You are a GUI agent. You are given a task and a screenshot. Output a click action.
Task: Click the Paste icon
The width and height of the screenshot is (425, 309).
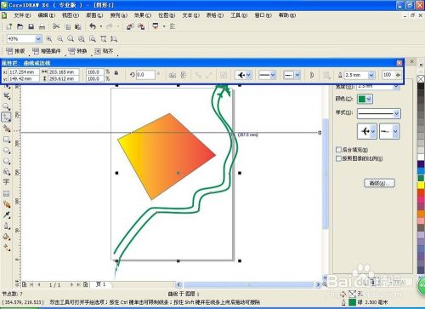click(78, 26)
